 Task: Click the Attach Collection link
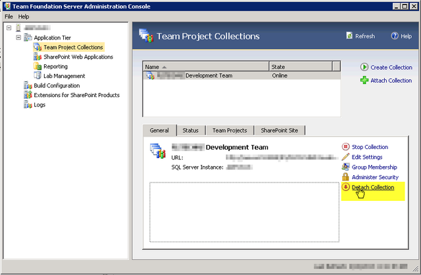tap(391, 81)
